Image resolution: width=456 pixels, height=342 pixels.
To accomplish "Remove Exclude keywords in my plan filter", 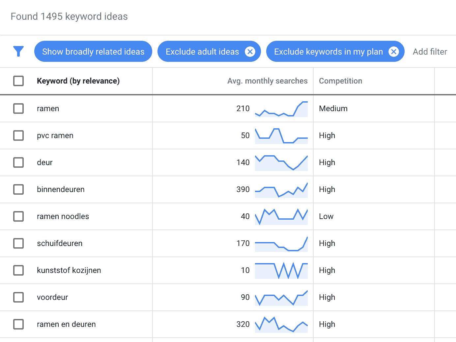I will [x=394, y=52].
